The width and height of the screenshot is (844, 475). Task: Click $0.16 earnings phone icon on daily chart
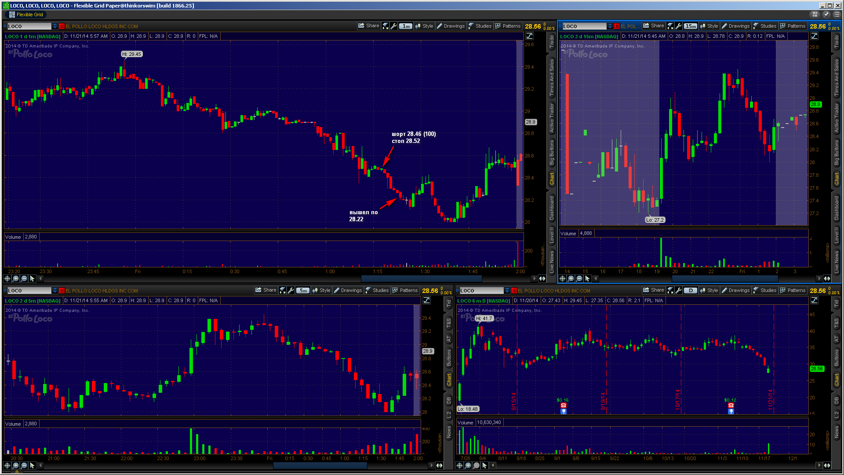click(x=563, y=406)
